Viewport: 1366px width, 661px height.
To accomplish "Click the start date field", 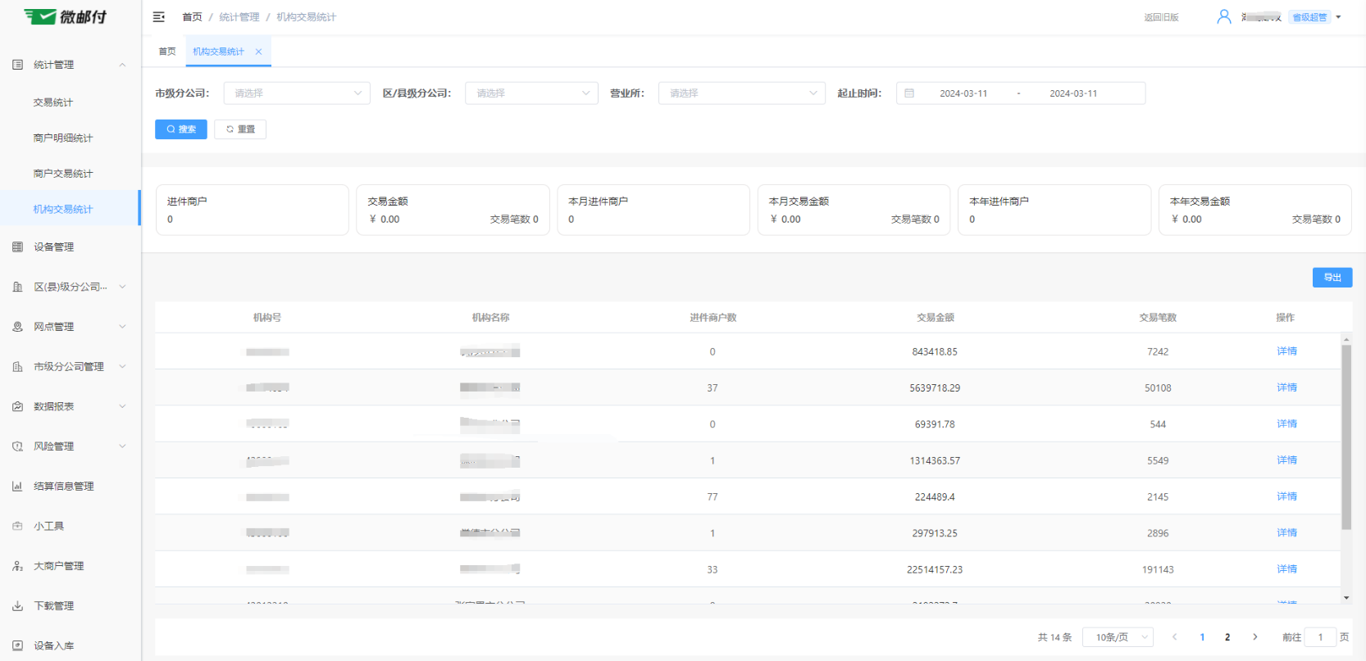I will click(963, 93).
